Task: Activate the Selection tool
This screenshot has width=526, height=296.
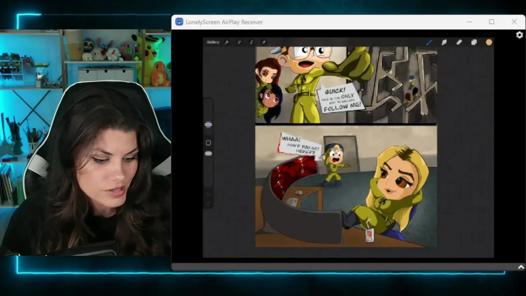Action: tap(251, 42)
